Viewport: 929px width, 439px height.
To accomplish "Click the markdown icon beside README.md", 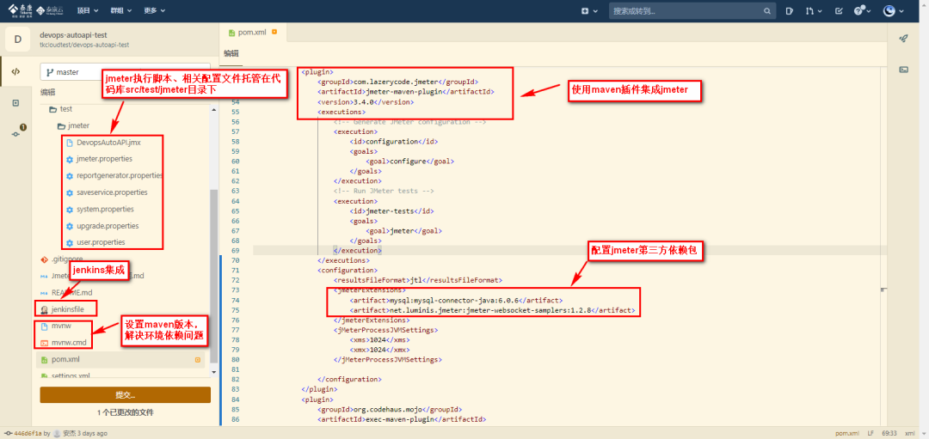I will [x=44, y=293].
